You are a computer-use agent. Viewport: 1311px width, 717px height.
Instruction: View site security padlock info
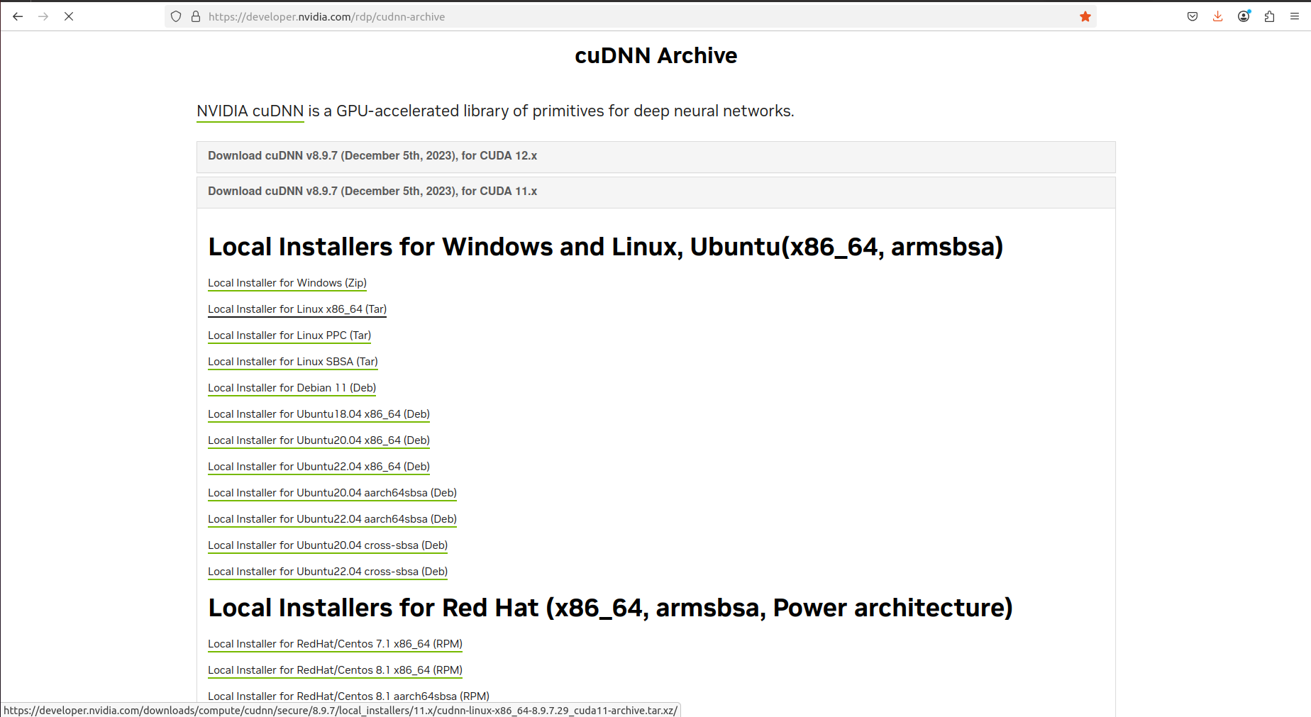pos(196,16)
